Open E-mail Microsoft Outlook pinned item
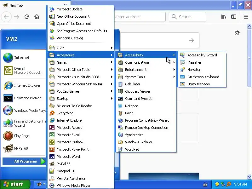 point(24,70)
